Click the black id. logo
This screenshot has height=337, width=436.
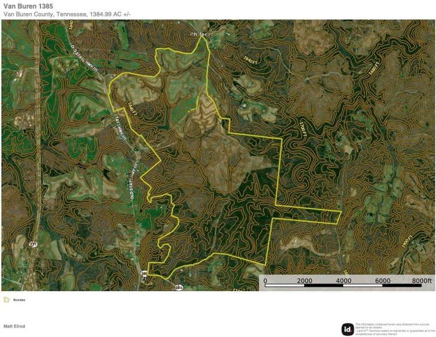point(348,329)
